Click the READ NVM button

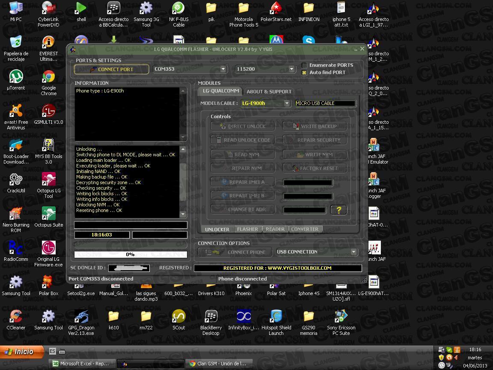coord(243,155)
